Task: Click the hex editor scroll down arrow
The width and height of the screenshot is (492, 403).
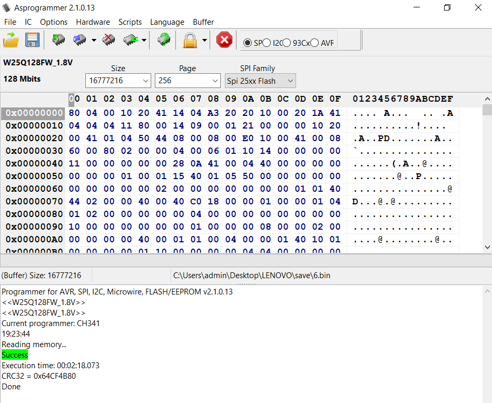Action: (487, 247)
